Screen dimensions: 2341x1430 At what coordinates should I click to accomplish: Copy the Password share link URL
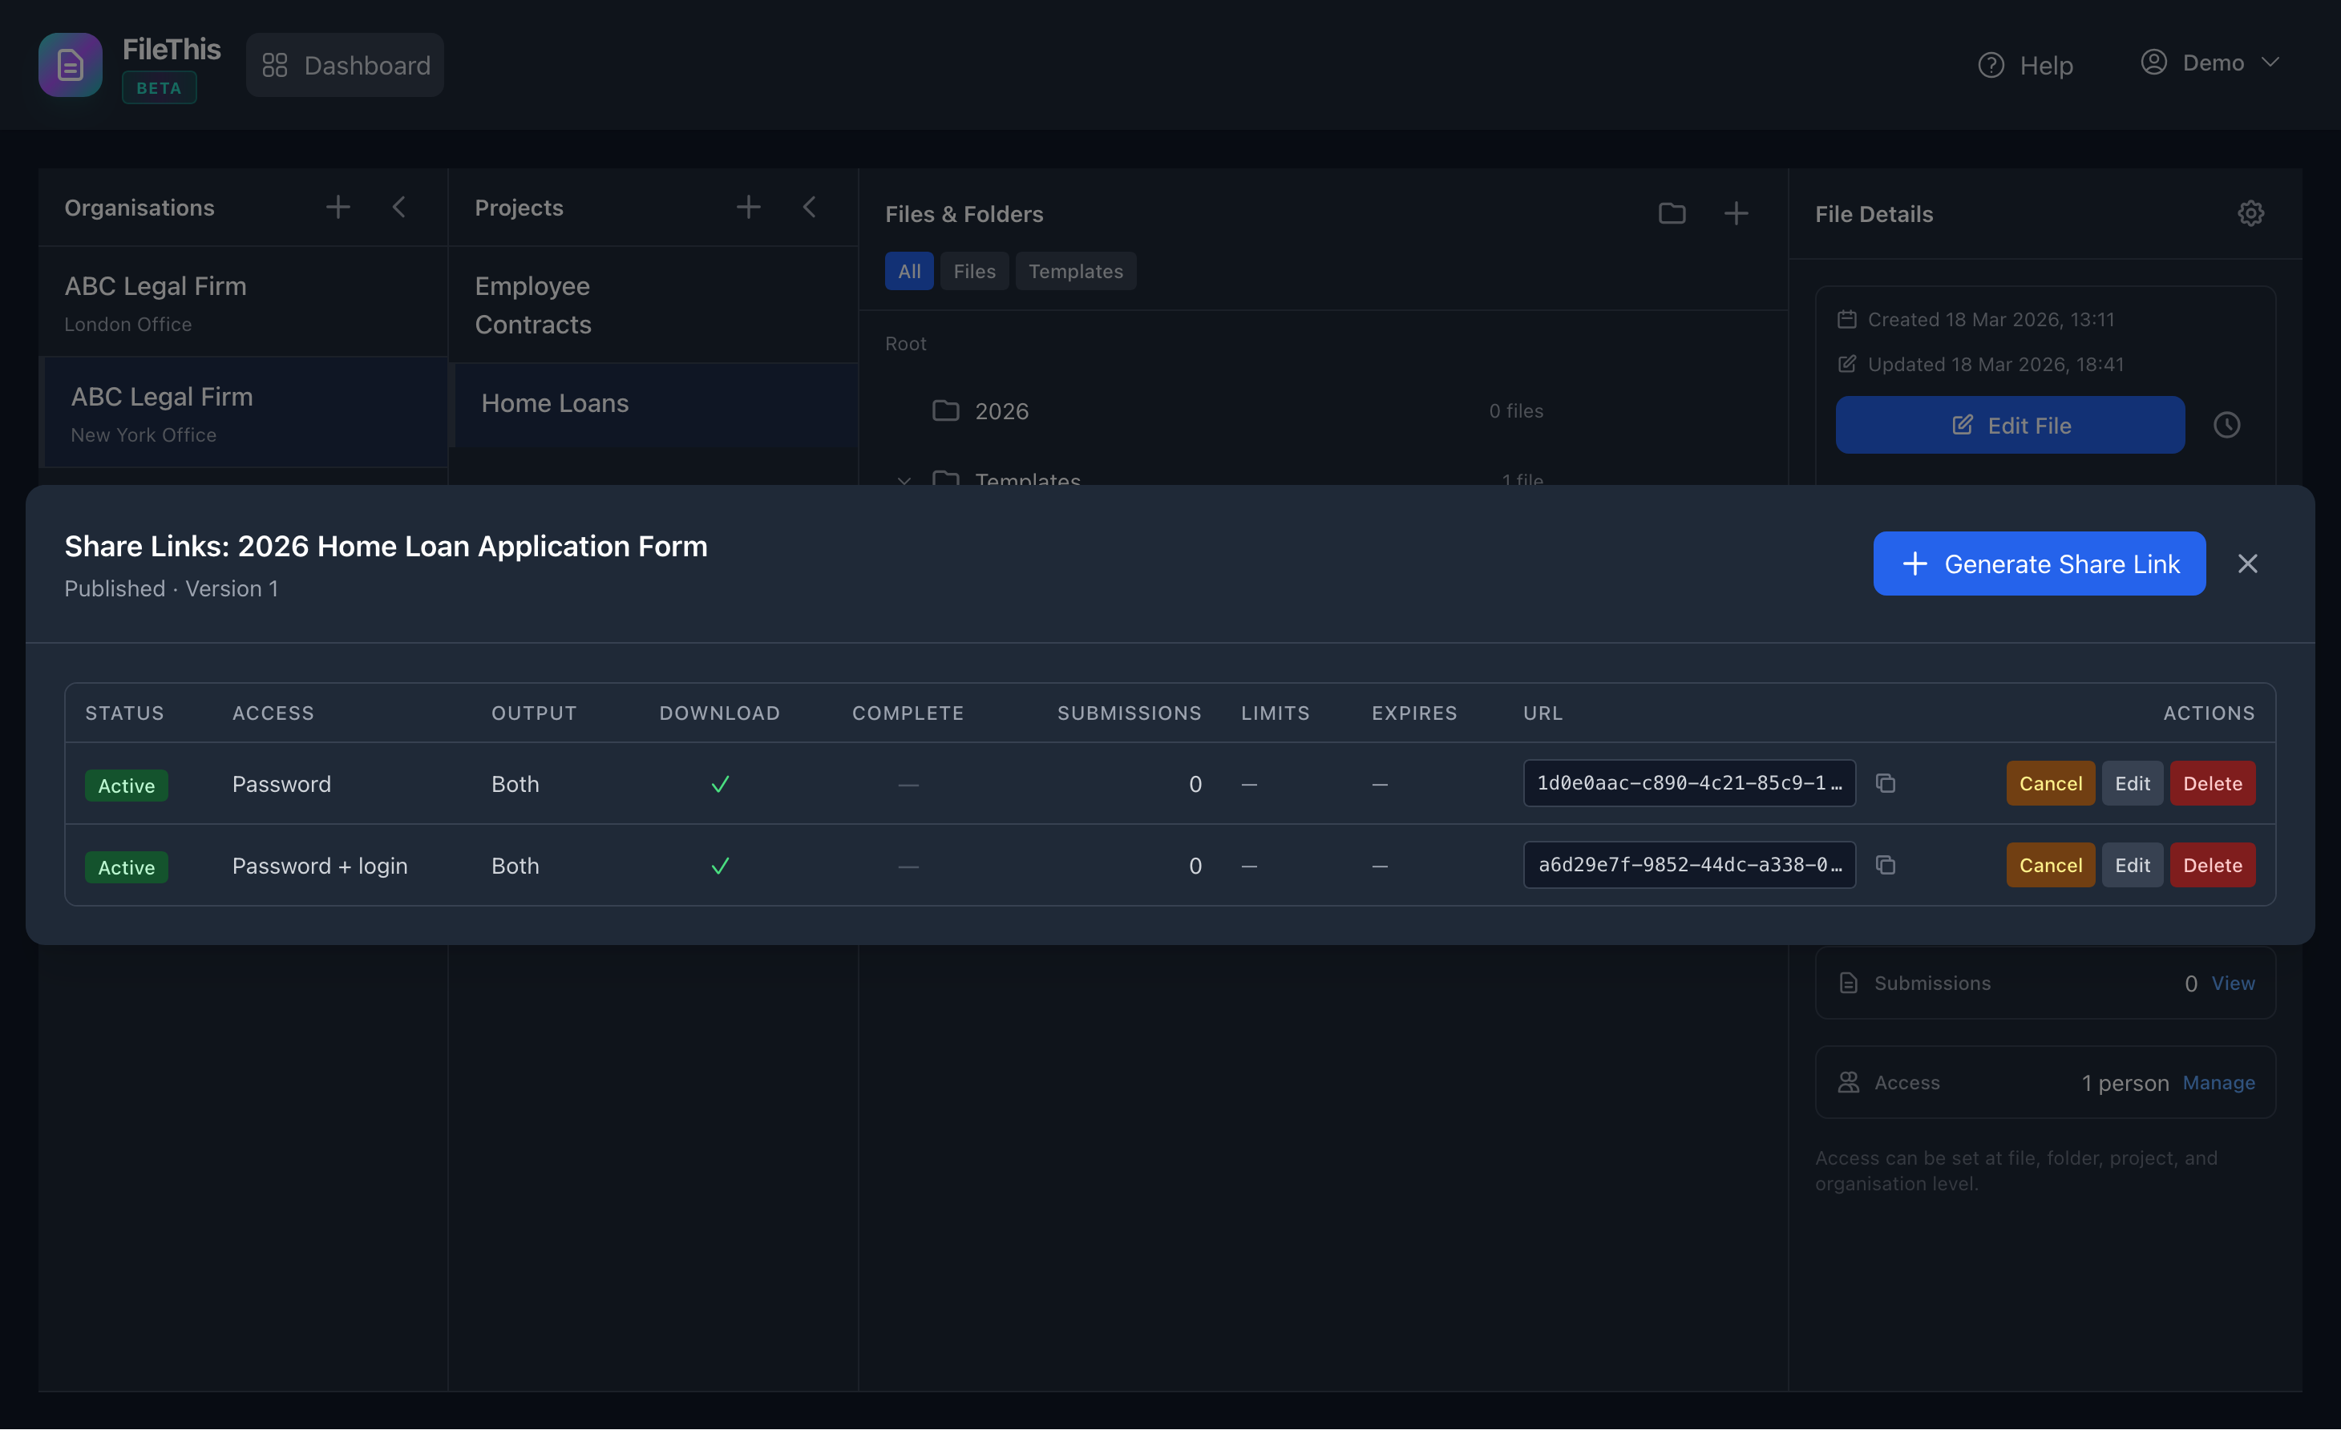click(x=1885, y=784)
